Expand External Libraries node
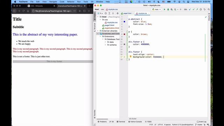Viewport: 224px width, 126px height. [x=98, y=31]
